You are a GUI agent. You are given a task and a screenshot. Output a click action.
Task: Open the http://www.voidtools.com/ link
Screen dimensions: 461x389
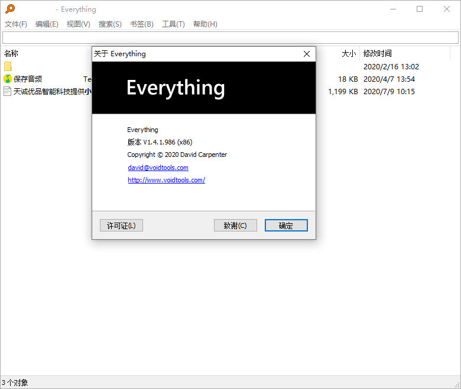pos(167,180)
